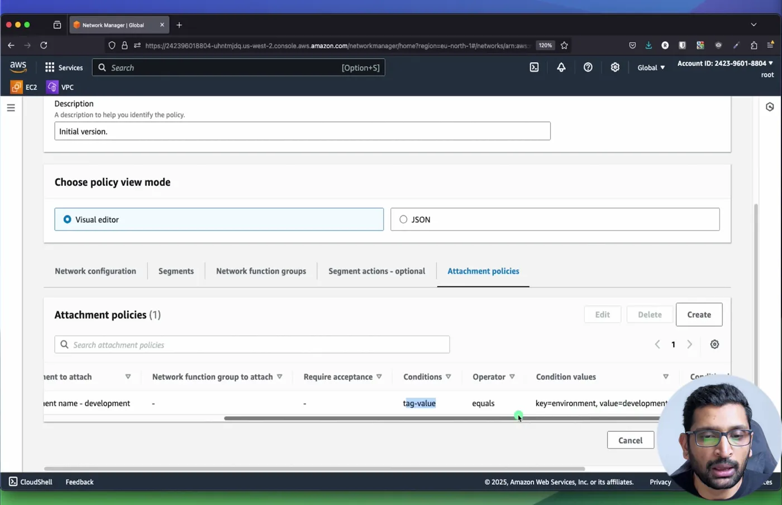The image size is (782, 505).
Task: Go back to the previous page
Action: [11, 45]
